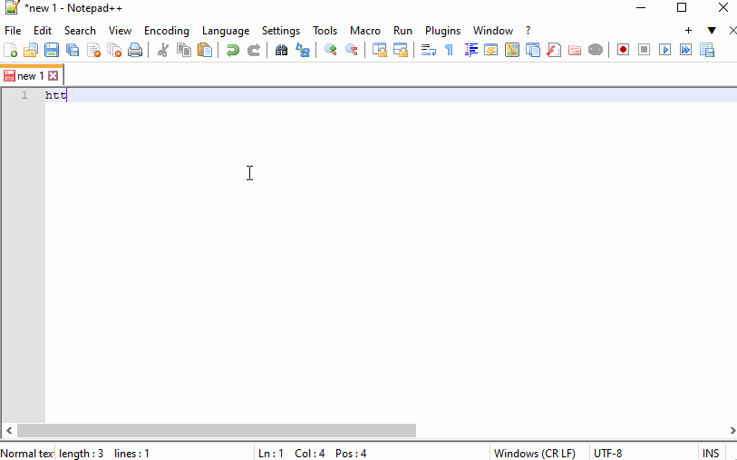Close the new 1 tab
The width and height of the screenshot is (737, 460).
point(53,76)
